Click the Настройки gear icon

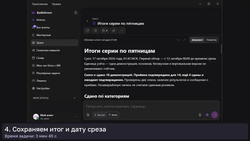coord(33,88)
